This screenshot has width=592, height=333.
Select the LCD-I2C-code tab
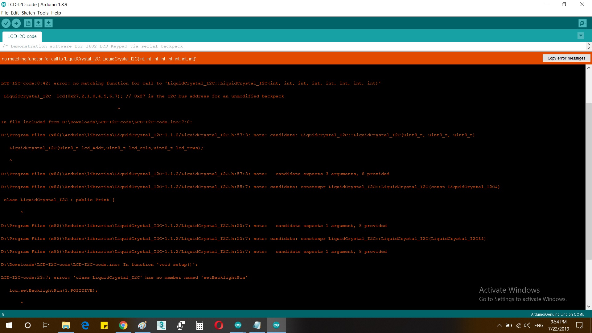coord(22,36)
